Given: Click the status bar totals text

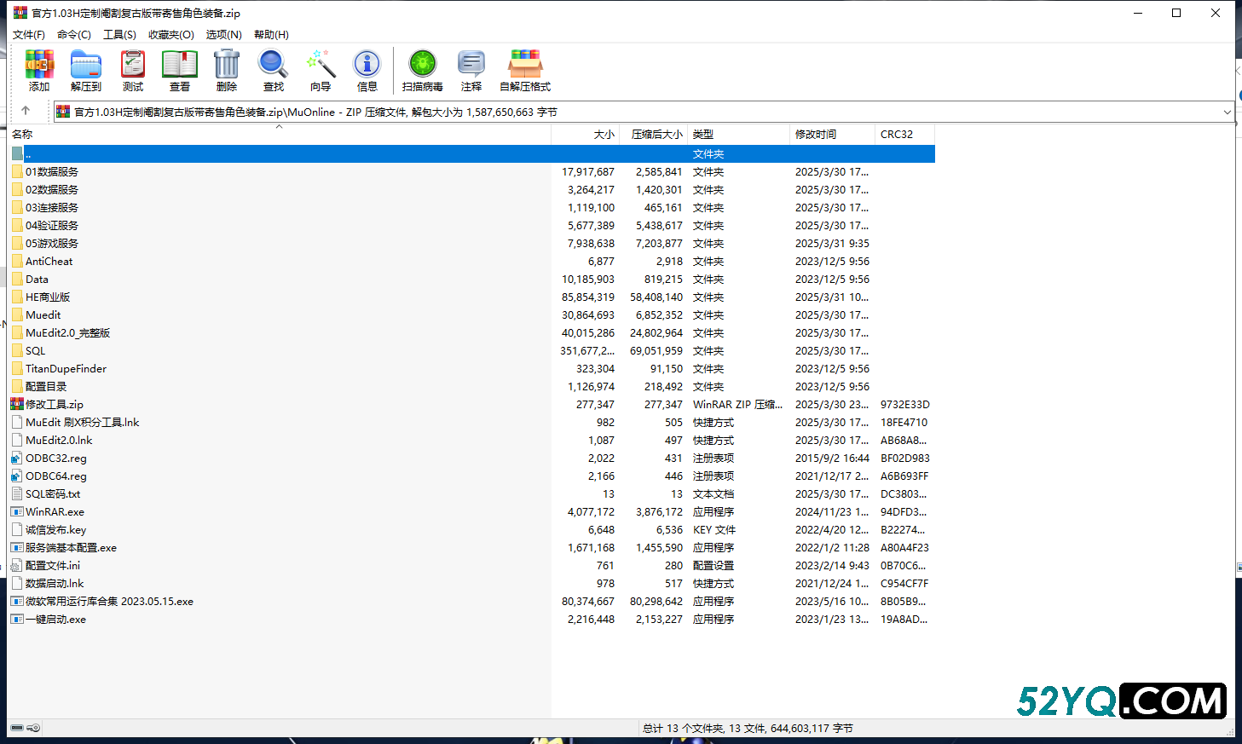Looking at the screenshot, I should coord(748,728).
